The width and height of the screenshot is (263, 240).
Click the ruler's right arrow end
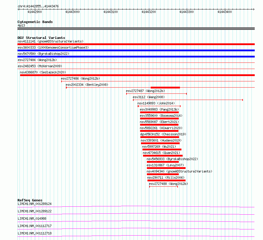pyautogui.click(x=254, y=9)
